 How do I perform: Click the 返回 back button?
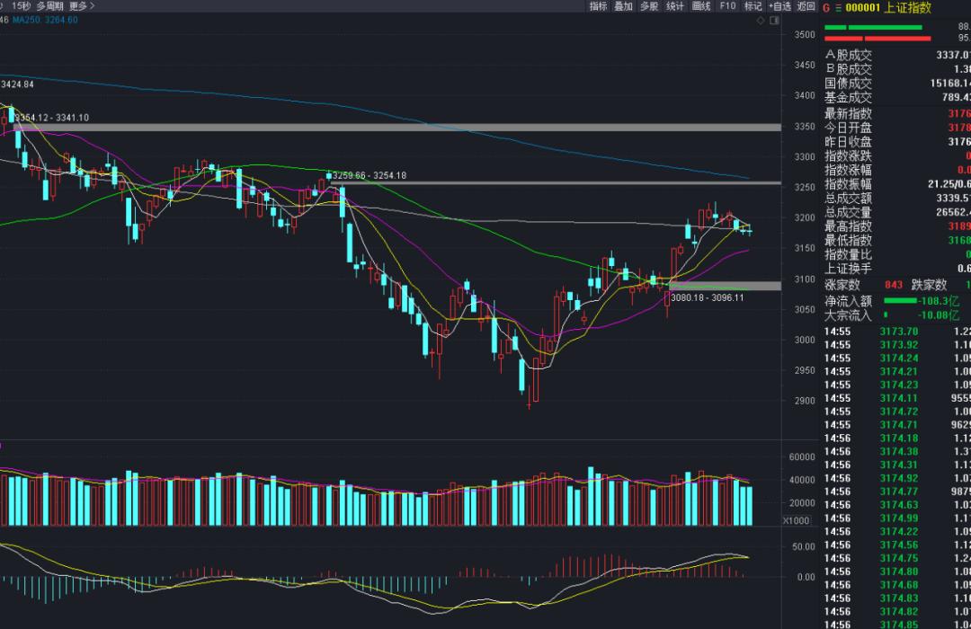point(806,6)
